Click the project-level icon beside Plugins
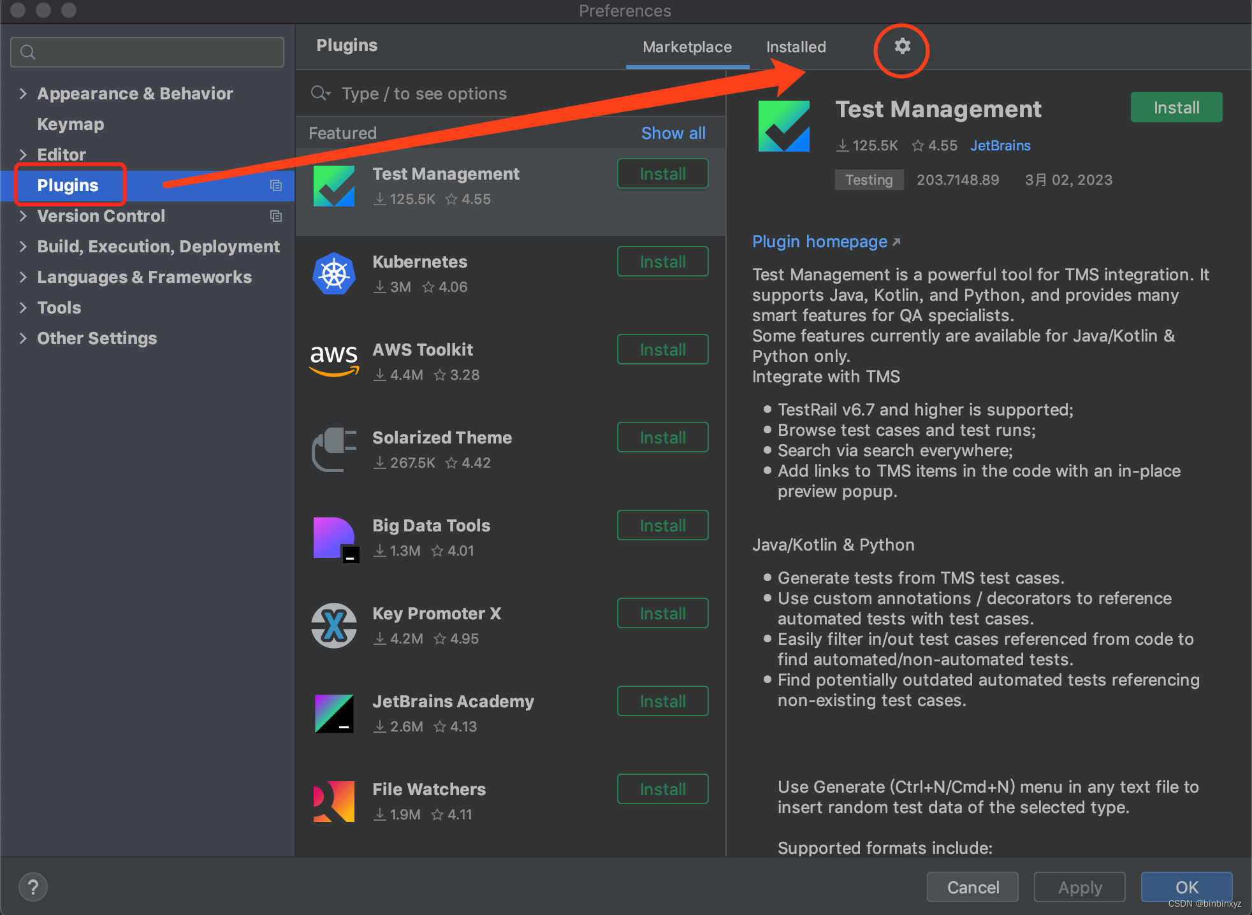The width and height of the screenshot is (1252, 915). pos(276,185)
